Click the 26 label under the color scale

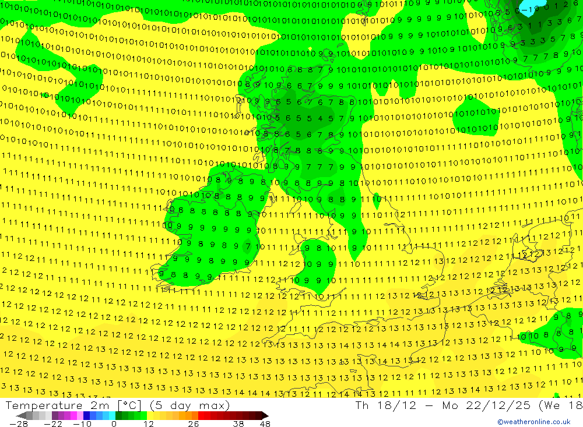click(193, 424)
